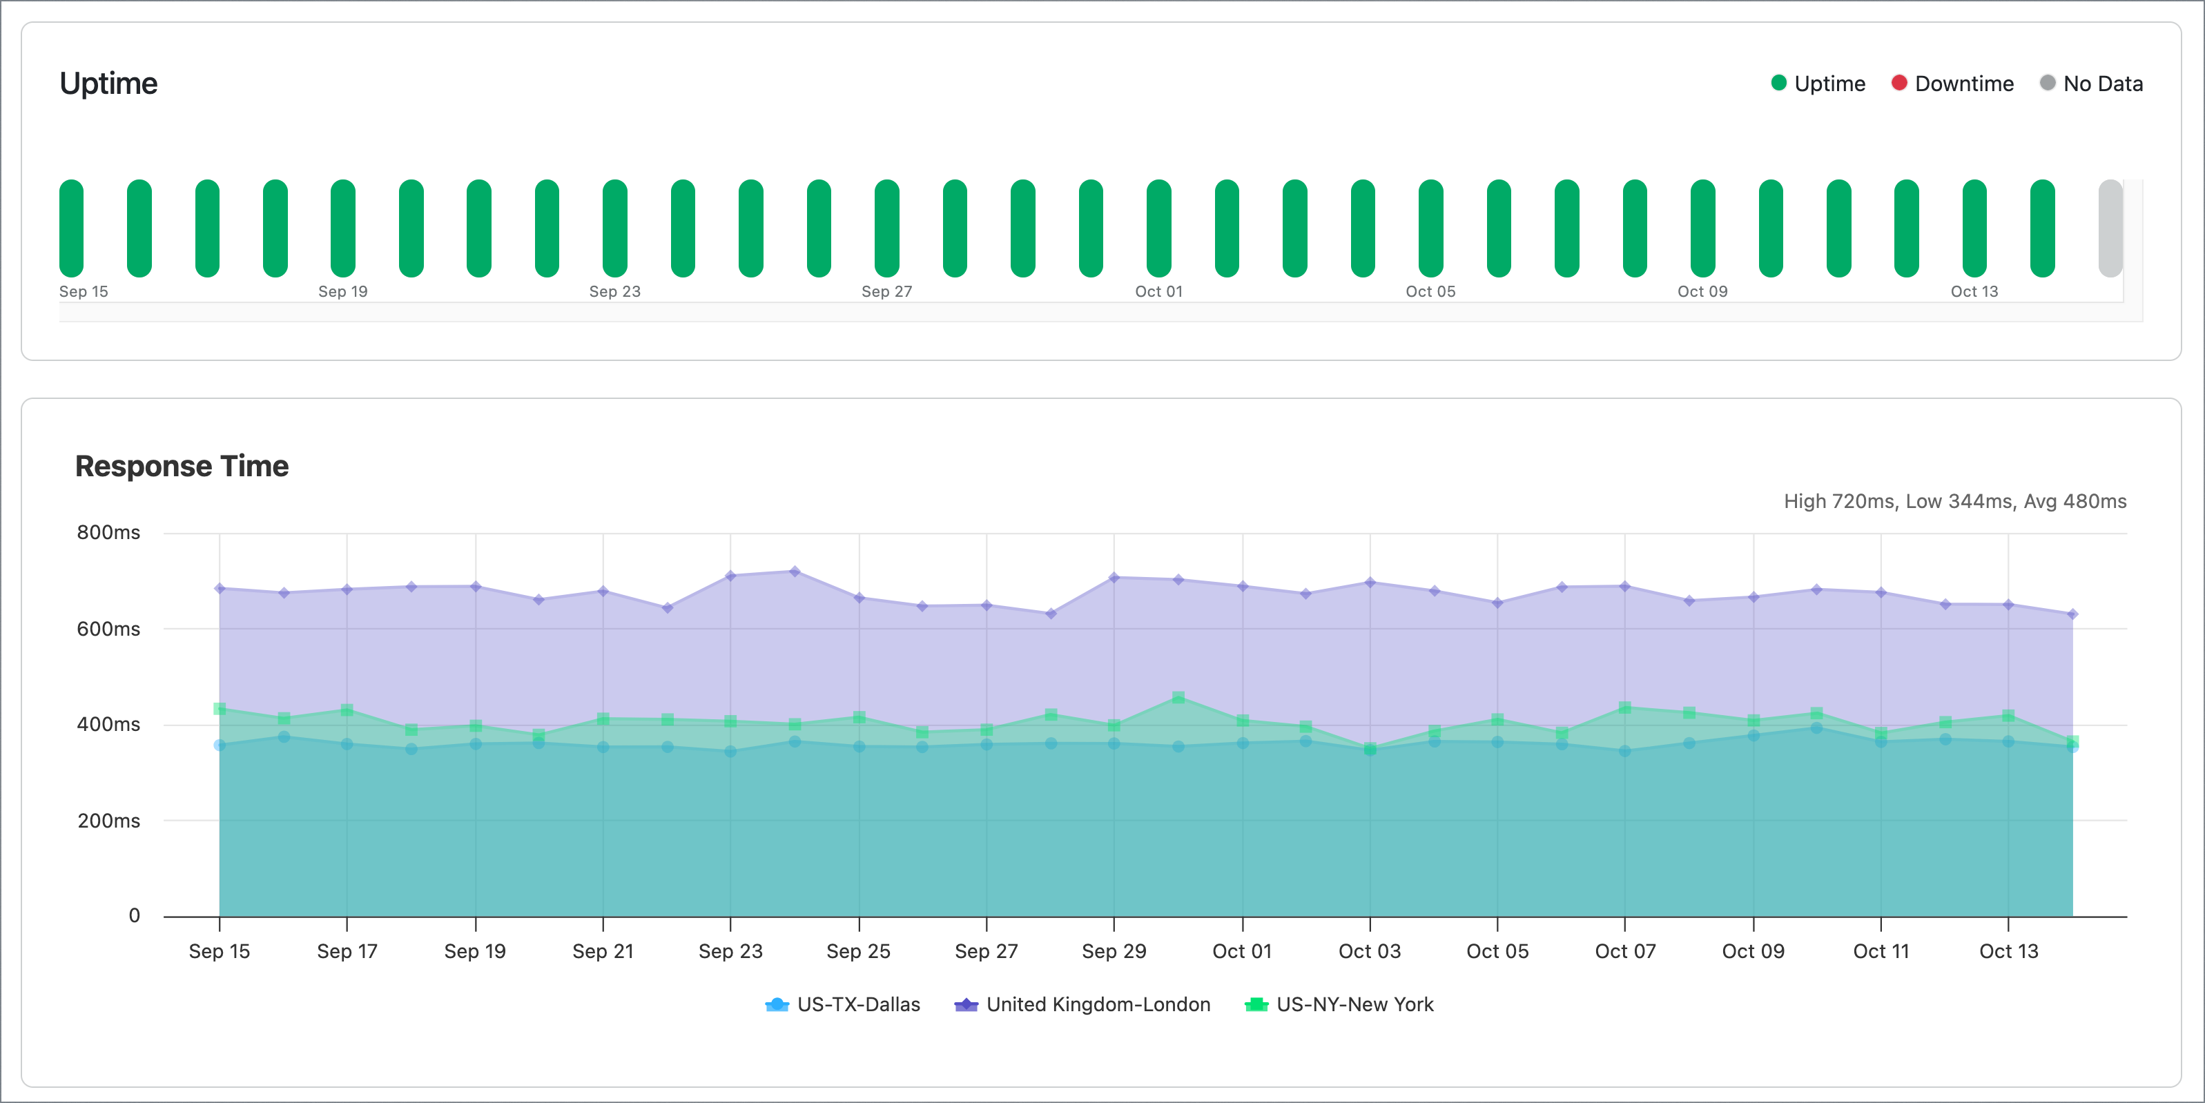Click Dallas data point at Oct 10
The height and width of the screenshot is (1103, 2205).
tap(1816, 728)
